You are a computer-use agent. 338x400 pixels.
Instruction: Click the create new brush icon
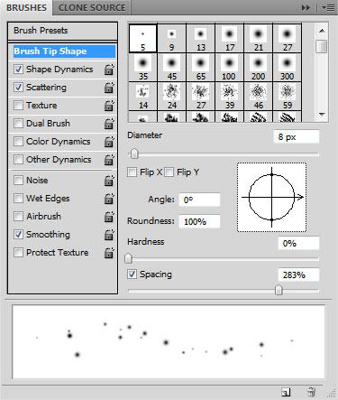286,392
